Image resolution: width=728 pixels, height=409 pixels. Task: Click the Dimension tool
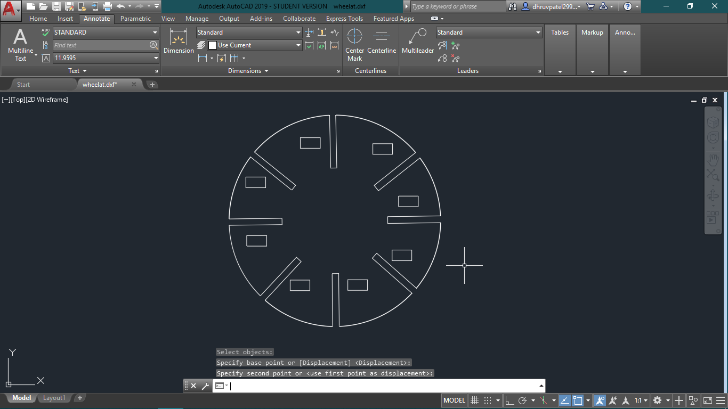click(x=179, y=41)
